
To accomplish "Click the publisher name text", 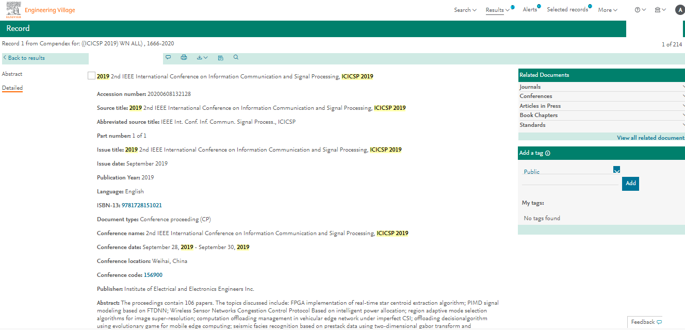I will [189, 289].
